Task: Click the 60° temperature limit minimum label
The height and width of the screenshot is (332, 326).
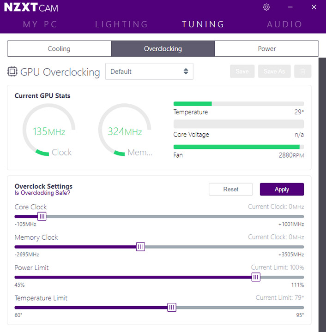Action: 18,315
